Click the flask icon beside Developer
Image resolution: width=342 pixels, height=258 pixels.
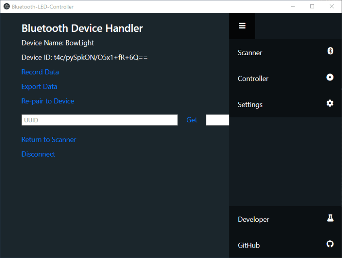click(330, 218)
